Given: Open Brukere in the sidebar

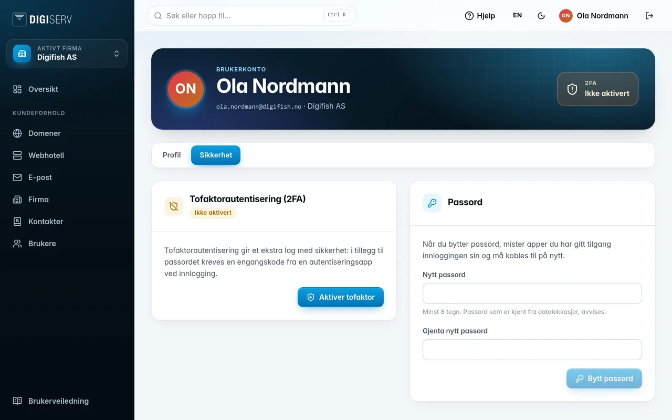Looking at the screenshot, I should [67, 244].
